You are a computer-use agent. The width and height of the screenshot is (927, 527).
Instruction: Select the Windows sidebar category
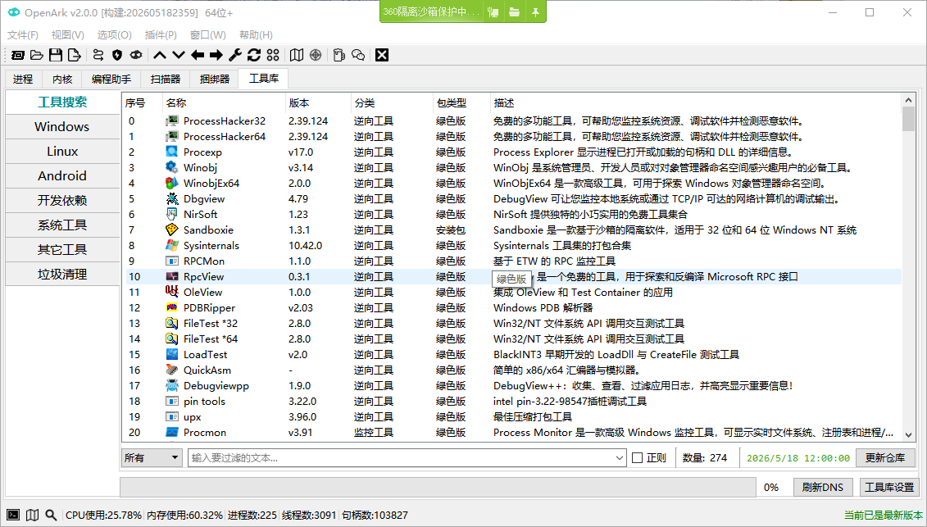coord(62,126)
